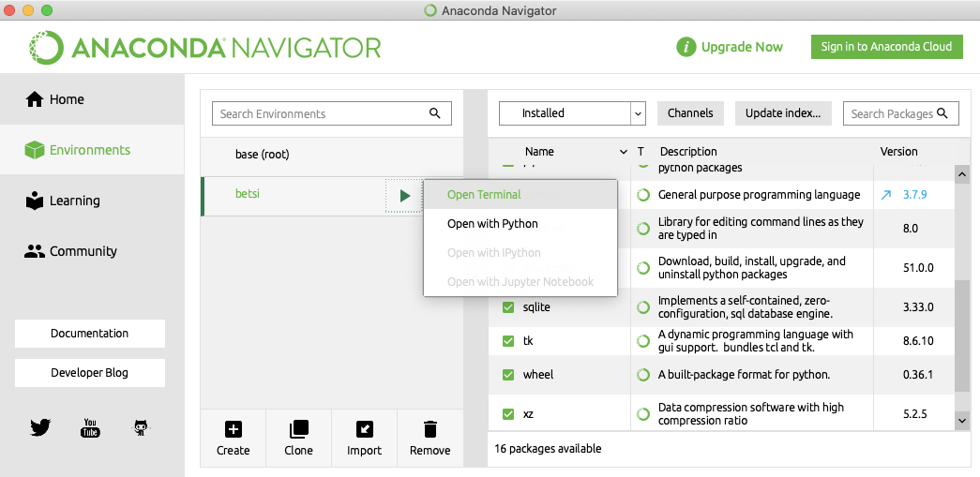Click the green play arrow for betsi

tap(404, 196)
